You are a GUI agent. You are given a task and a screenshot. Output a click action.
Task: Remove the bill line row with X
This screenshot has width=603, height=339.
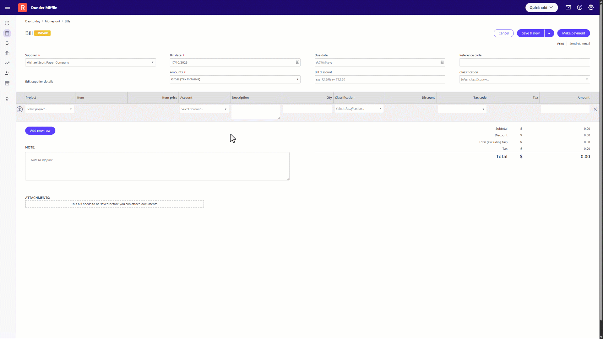pos(595,109)
